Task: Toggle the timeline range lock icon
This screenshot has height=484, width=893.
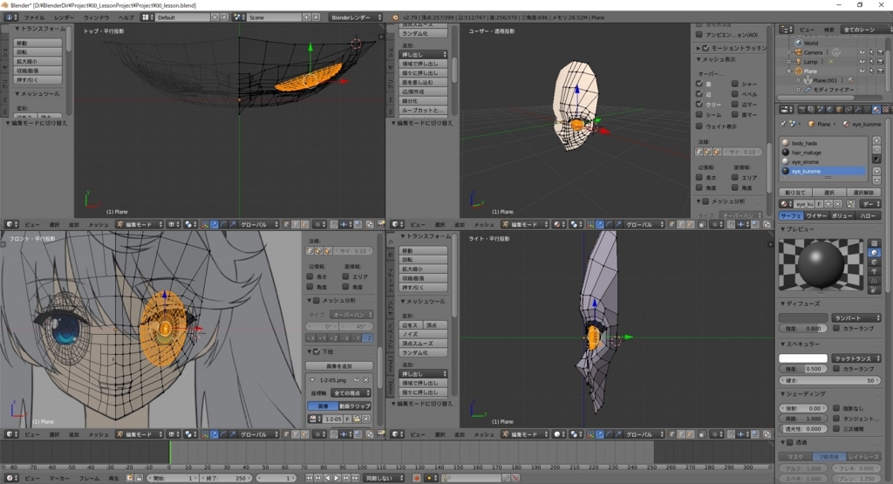Action: pyautogui.click(x=139, y=478)
